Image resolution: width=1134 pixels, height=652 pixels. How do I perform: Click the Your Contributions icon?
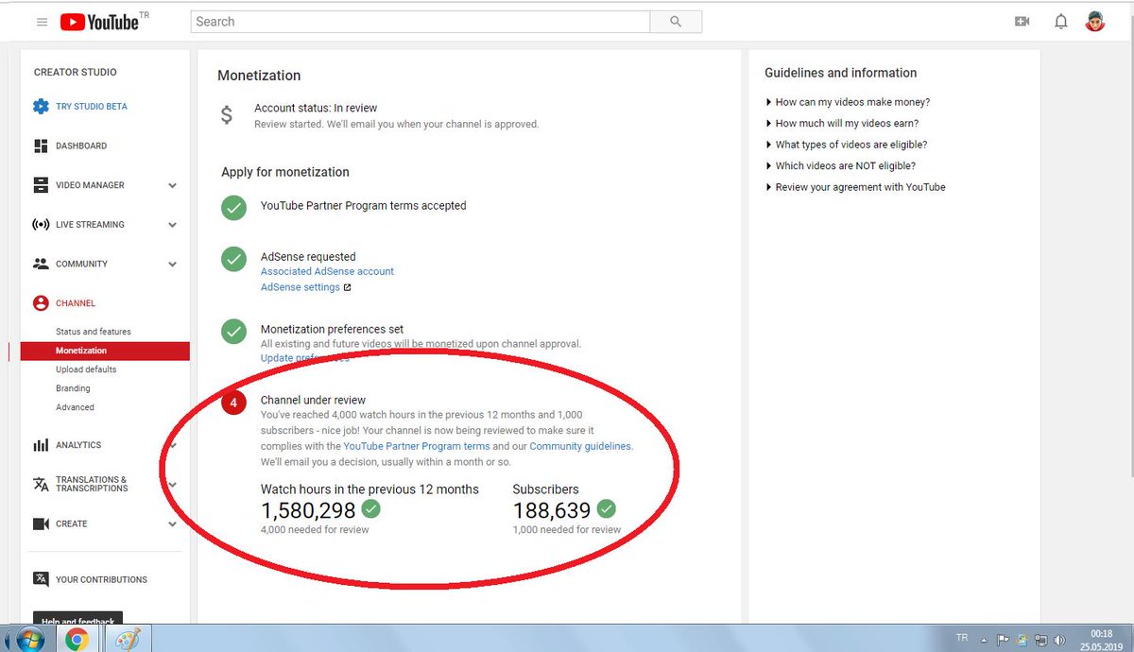pos(41,579)
